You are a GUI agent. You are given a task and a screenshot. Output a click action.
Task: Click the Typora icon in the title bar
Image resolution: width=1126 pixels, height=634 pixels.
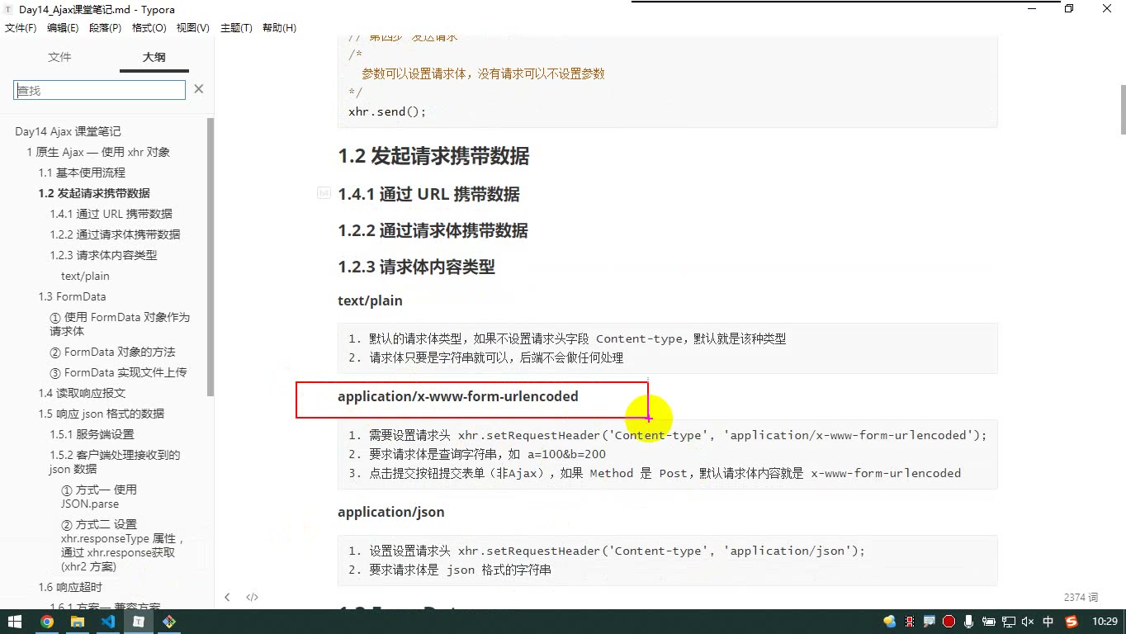pyautogui.click(x=9, y=9)
